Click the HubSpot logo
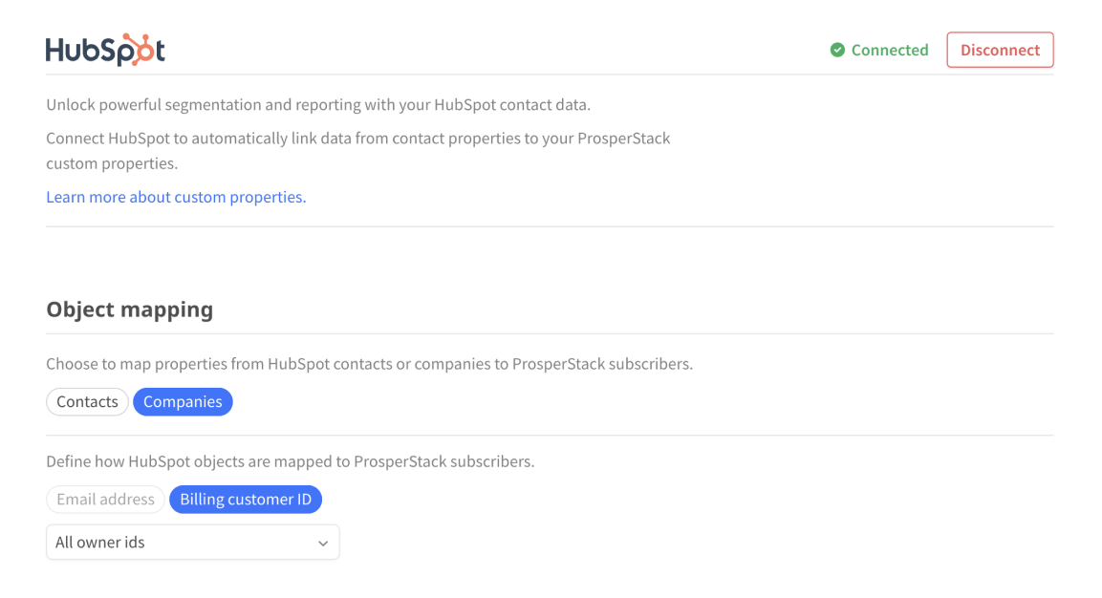Viewport: 1102px width, 598px height. tap(105, 50)
